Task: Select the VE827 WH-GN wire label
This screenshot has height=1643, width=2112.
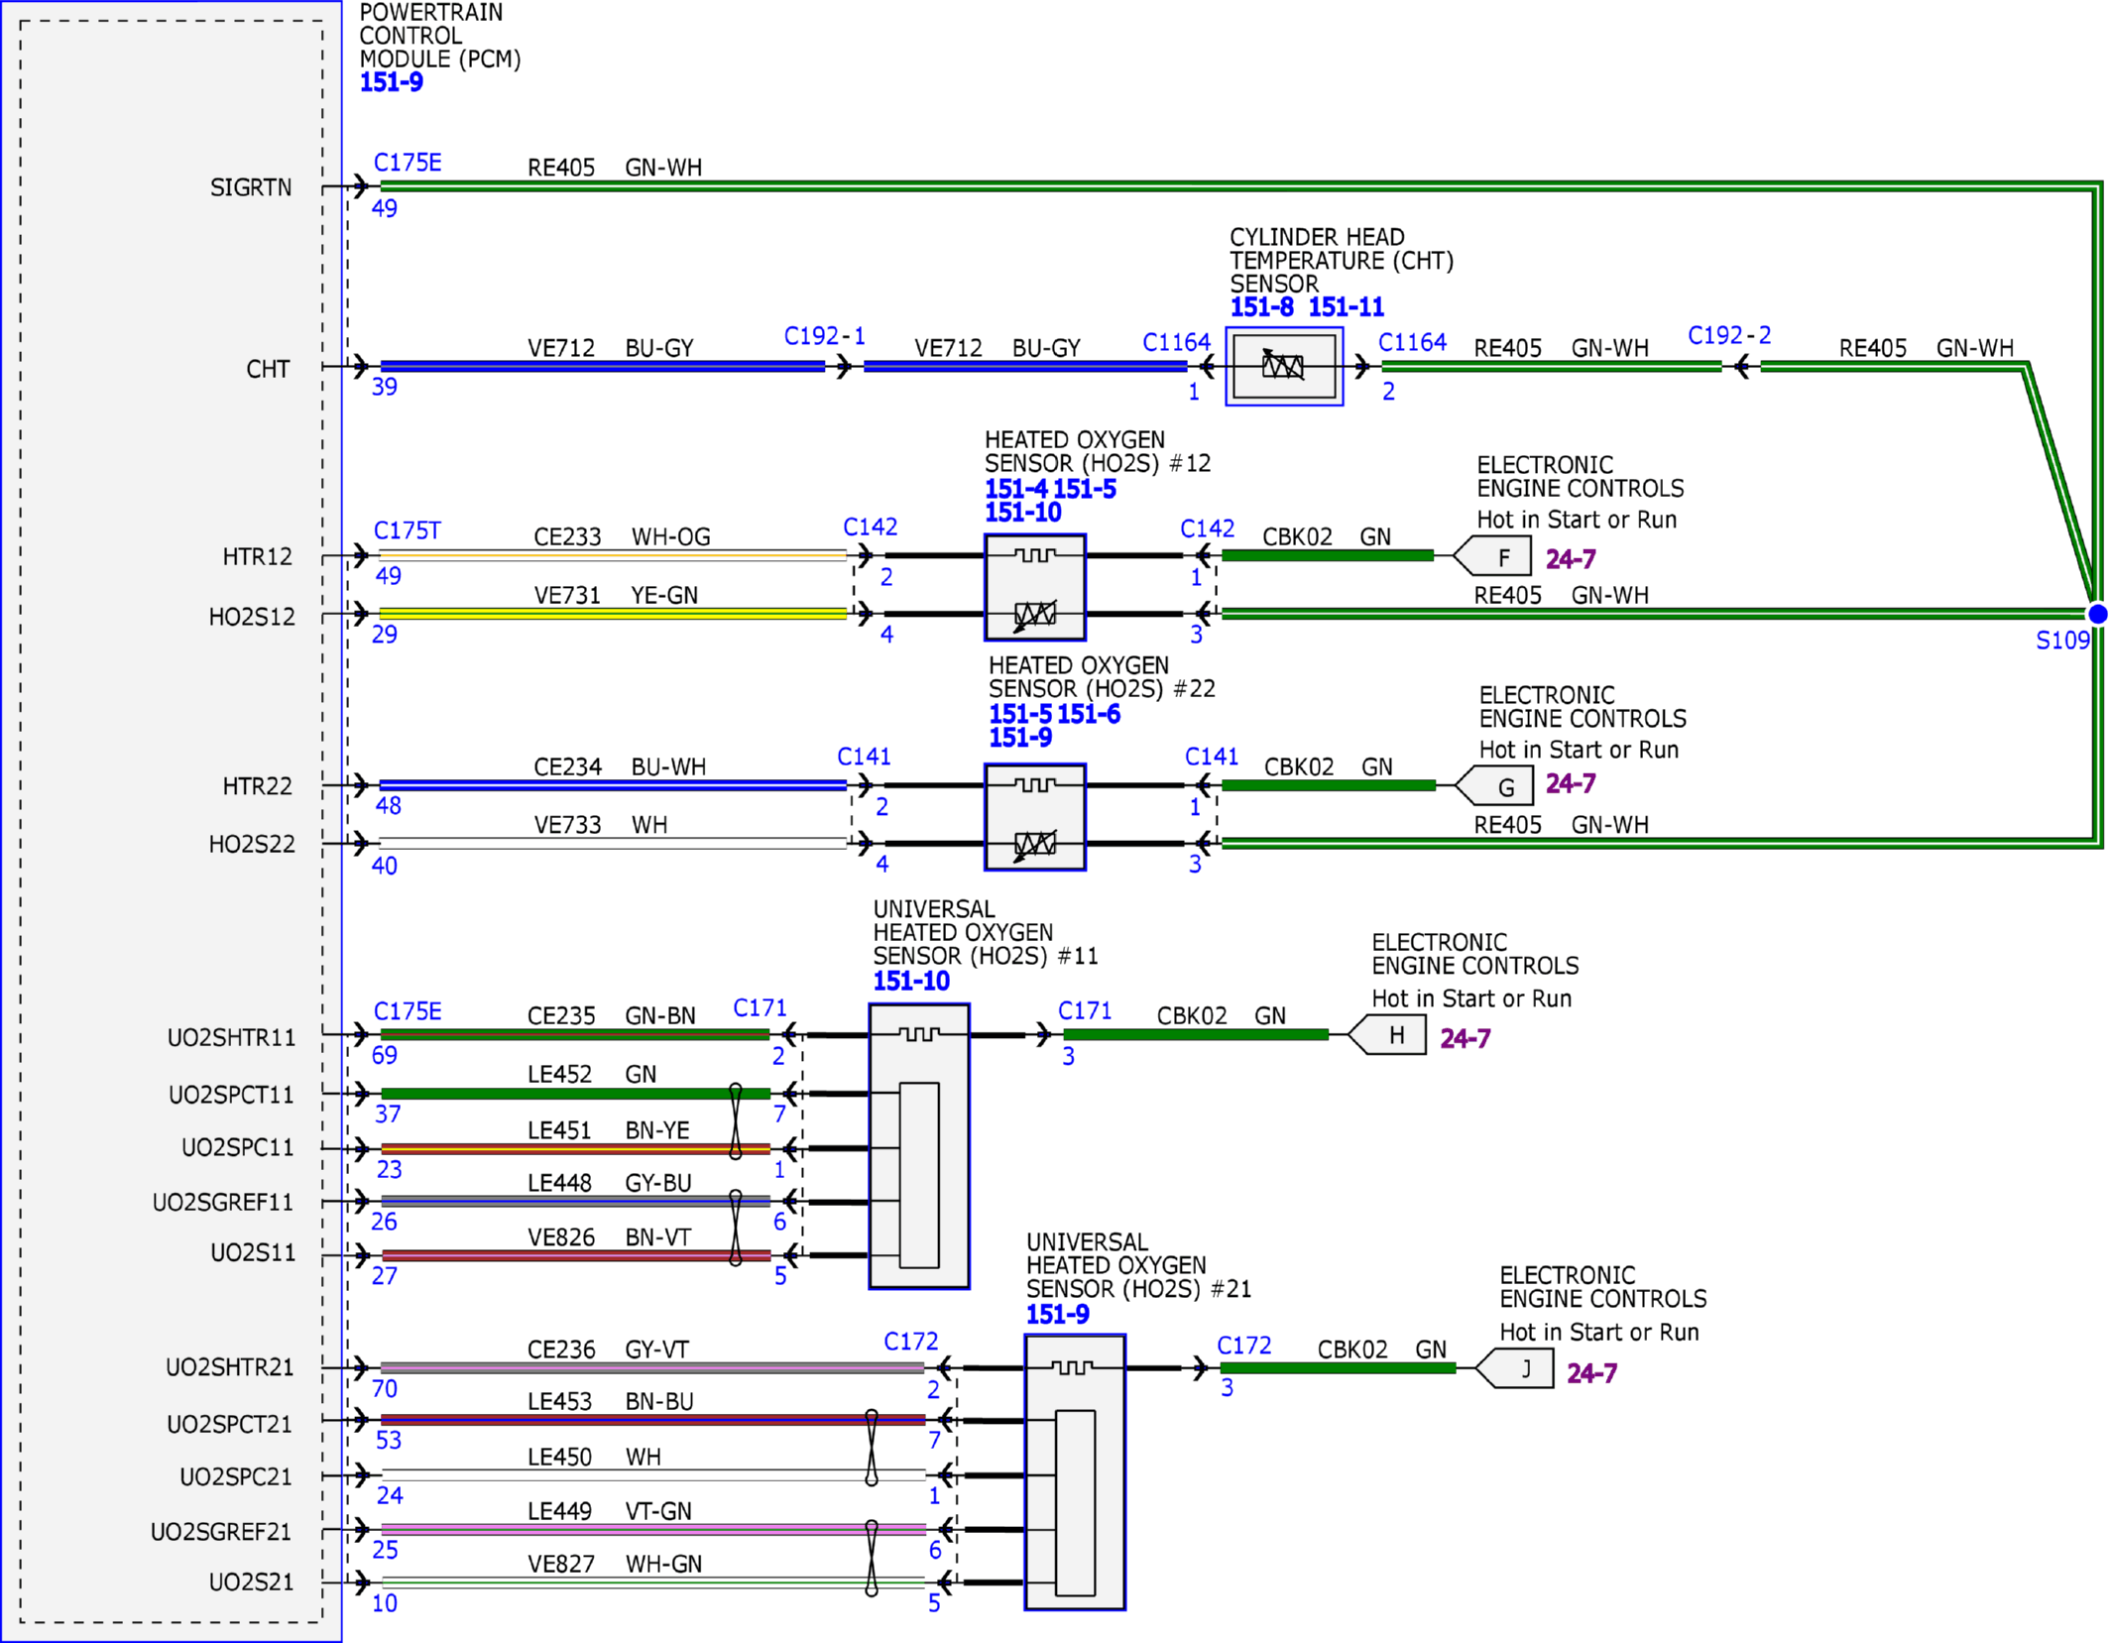Action: point(614,1564)
